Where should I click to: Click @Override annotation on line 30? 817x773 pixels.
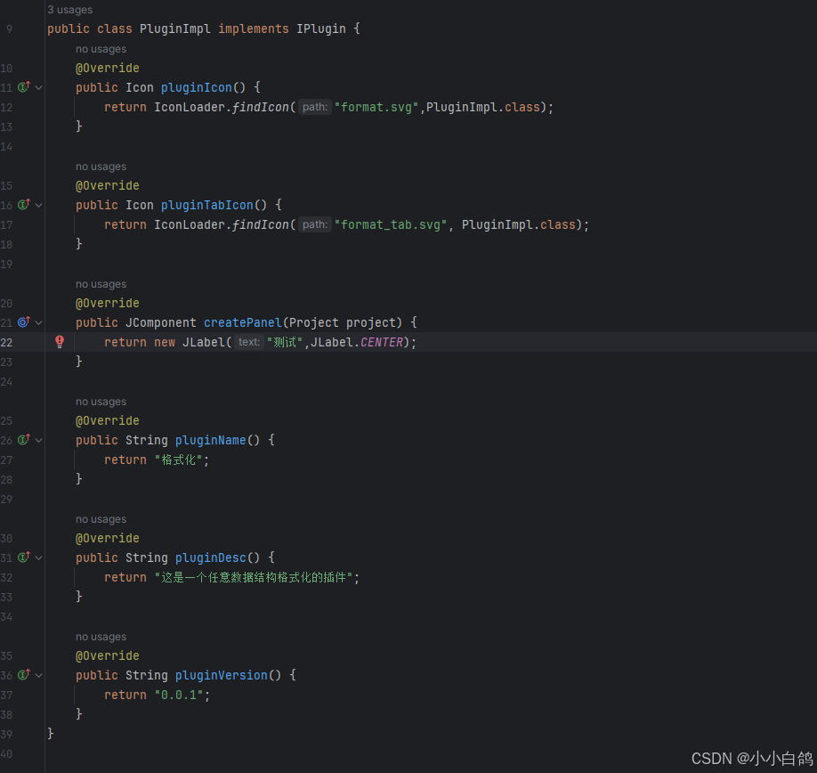[108, 538]
